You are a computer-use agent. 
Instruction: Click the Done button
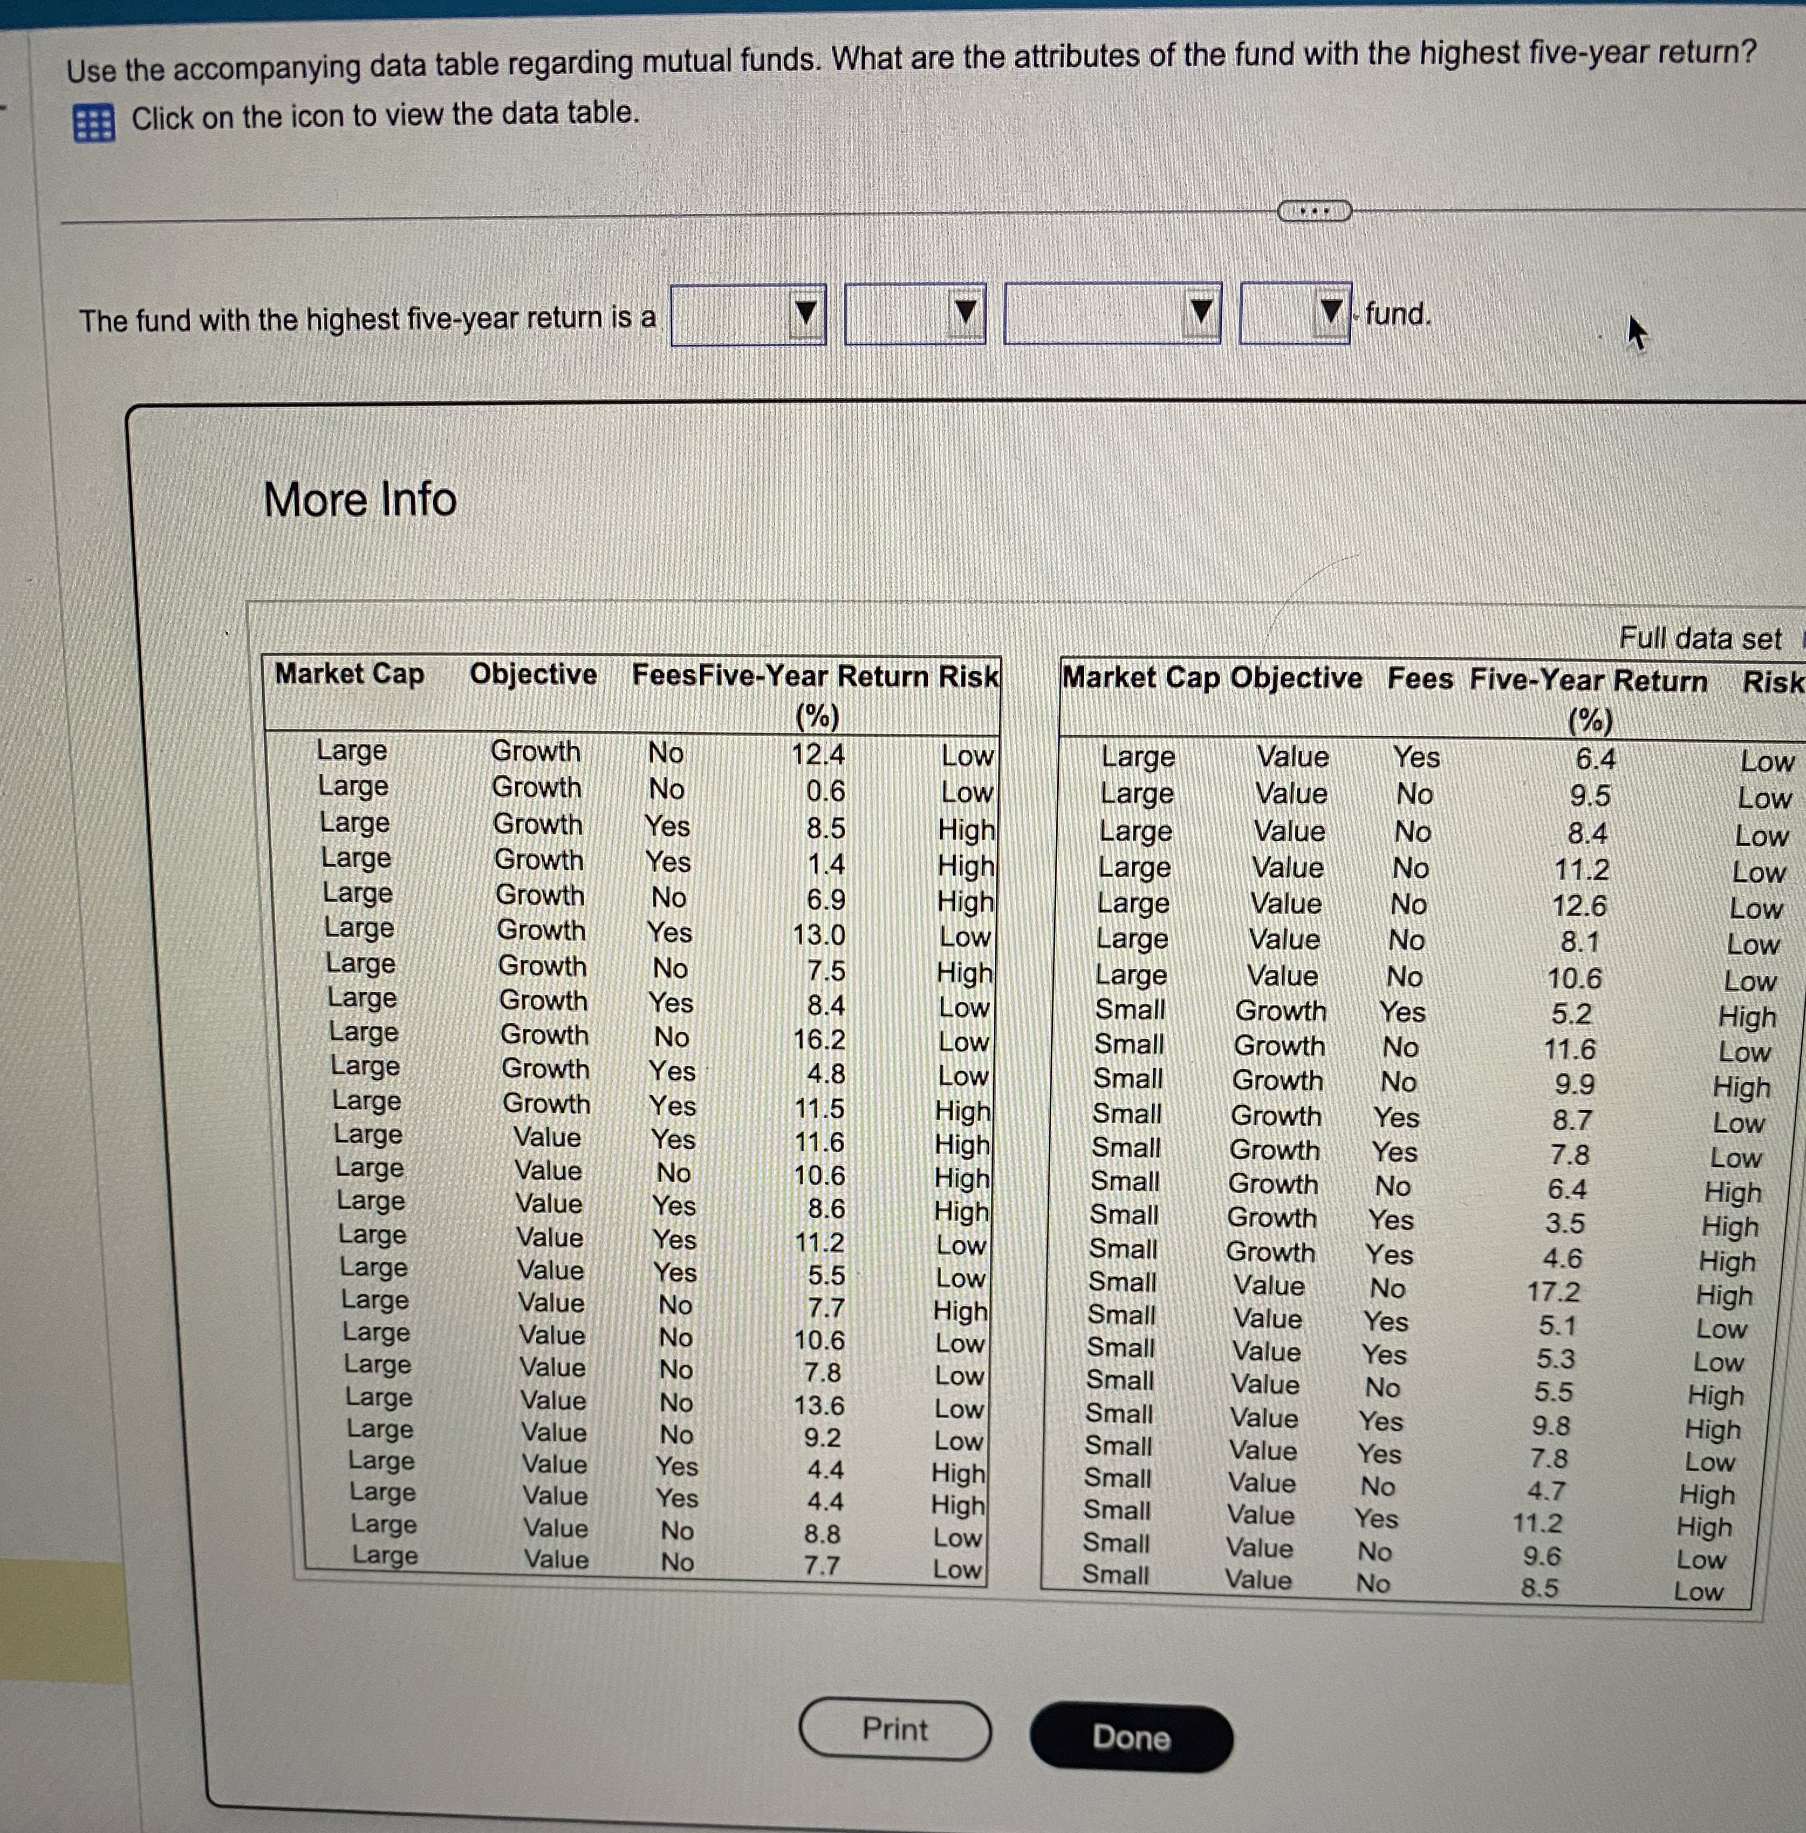(x=1131, y=1737)
